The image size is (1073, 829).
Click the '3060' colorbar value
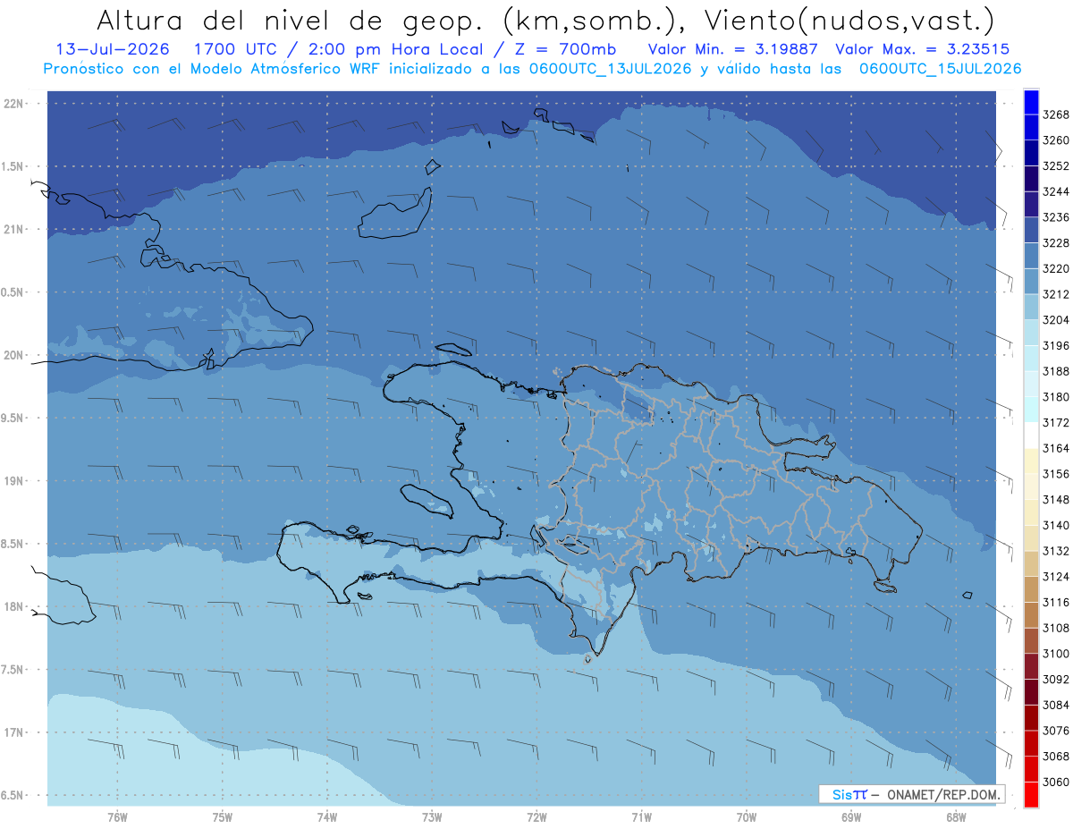click(x=1056, y=782)
